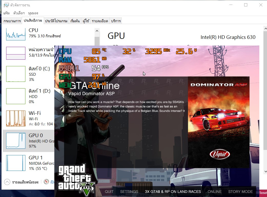Image resolution: width=267 pixels, height=197 pixels.
Task: Click the Dominator ASP promo car image
Action: [219, 122]
